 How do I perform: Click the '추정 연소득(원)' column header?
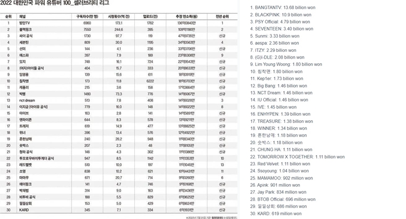[187, 16]
